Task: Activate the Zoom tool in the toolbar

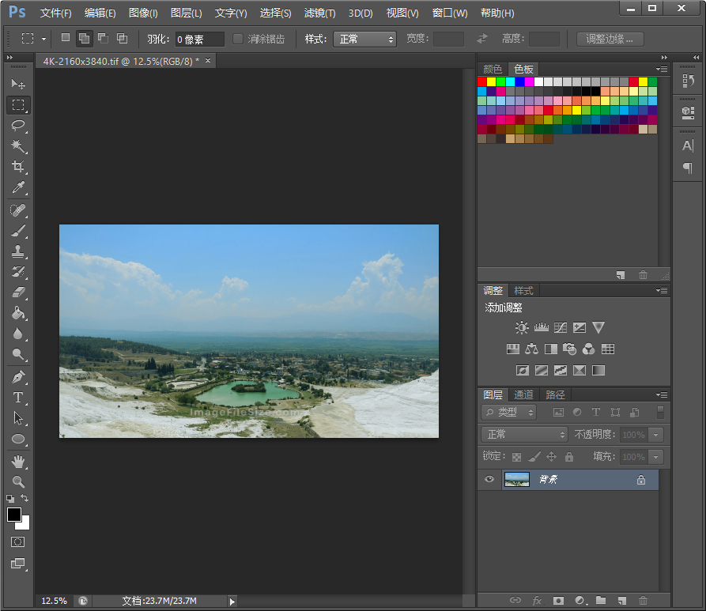Action: click(x=18, y=481)
